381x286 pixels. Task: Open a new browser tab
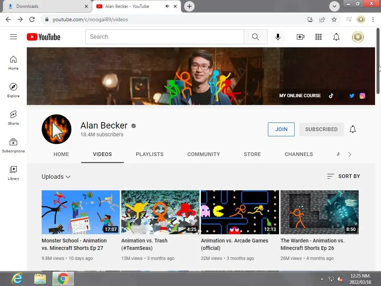tap(189, 6)
